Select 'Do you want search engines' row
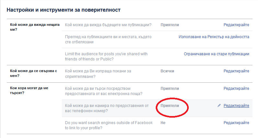 (157, 125)
